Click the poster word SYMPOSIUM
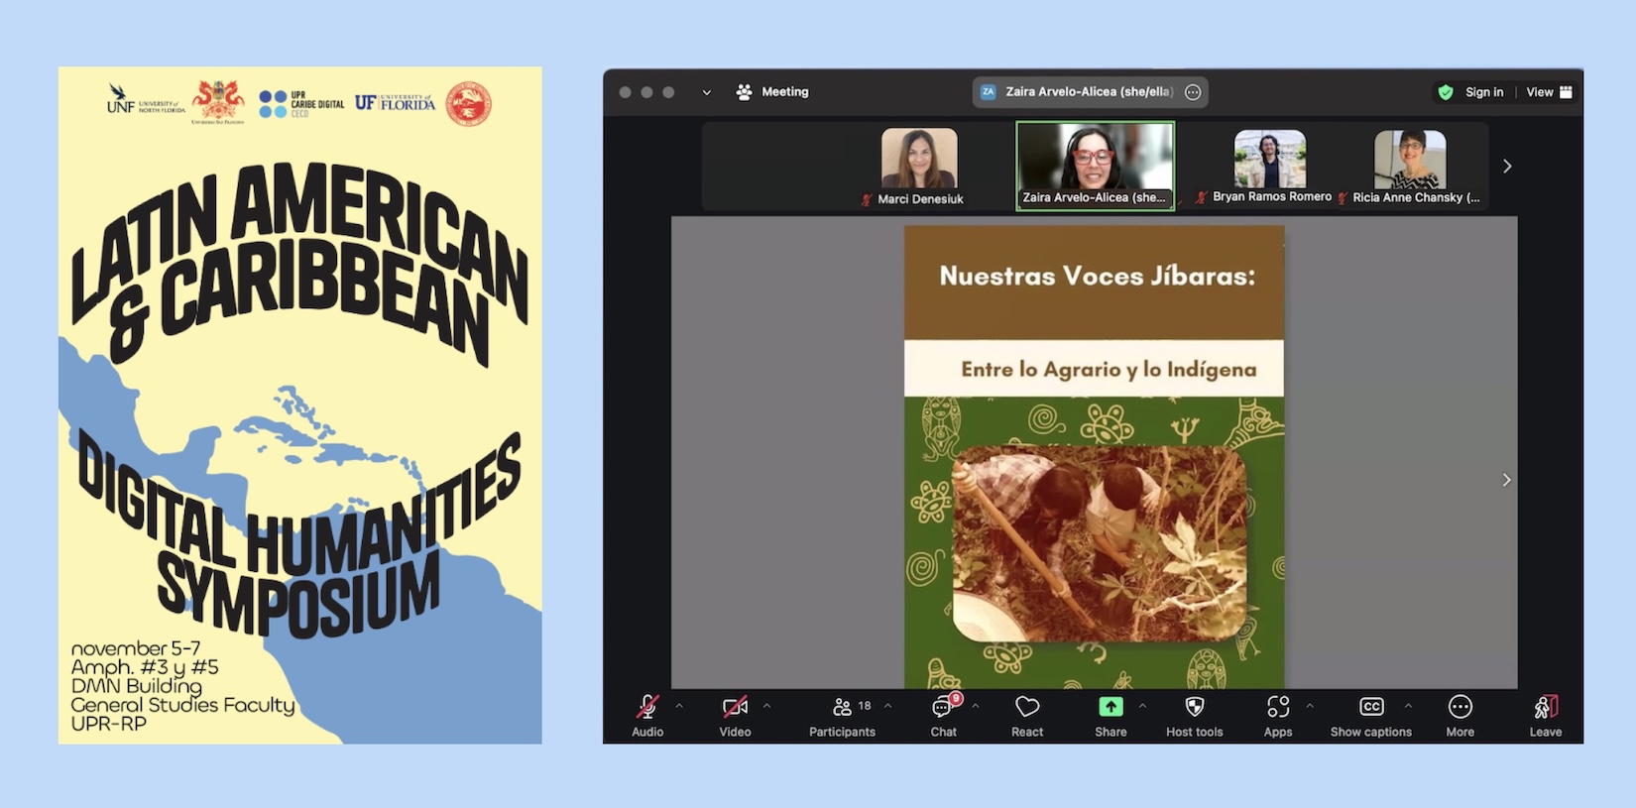This screenshot has height=808, width=1636. [297, 593]
